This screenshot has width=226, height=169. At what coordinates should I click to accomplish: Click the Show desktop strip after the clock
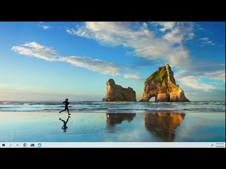pyautogui.click(x=225, y=145)
